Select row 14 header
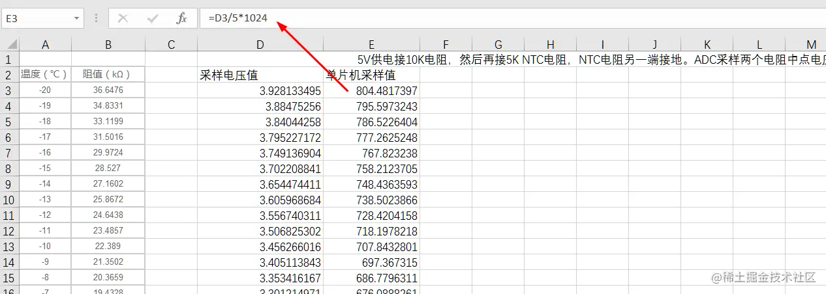Image resolution: width=826 pixels, height=294 pixels. [9, 262]
